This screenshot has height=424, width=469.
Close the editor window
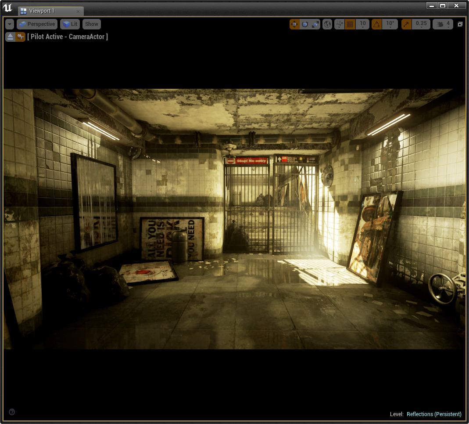point(456,6)
